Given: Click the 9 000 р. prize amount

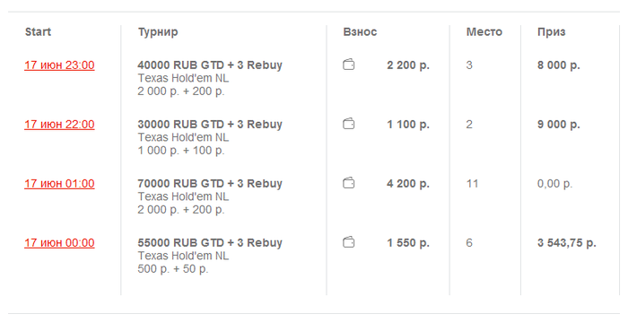Looking at the screenshot, I should [558, 124].
